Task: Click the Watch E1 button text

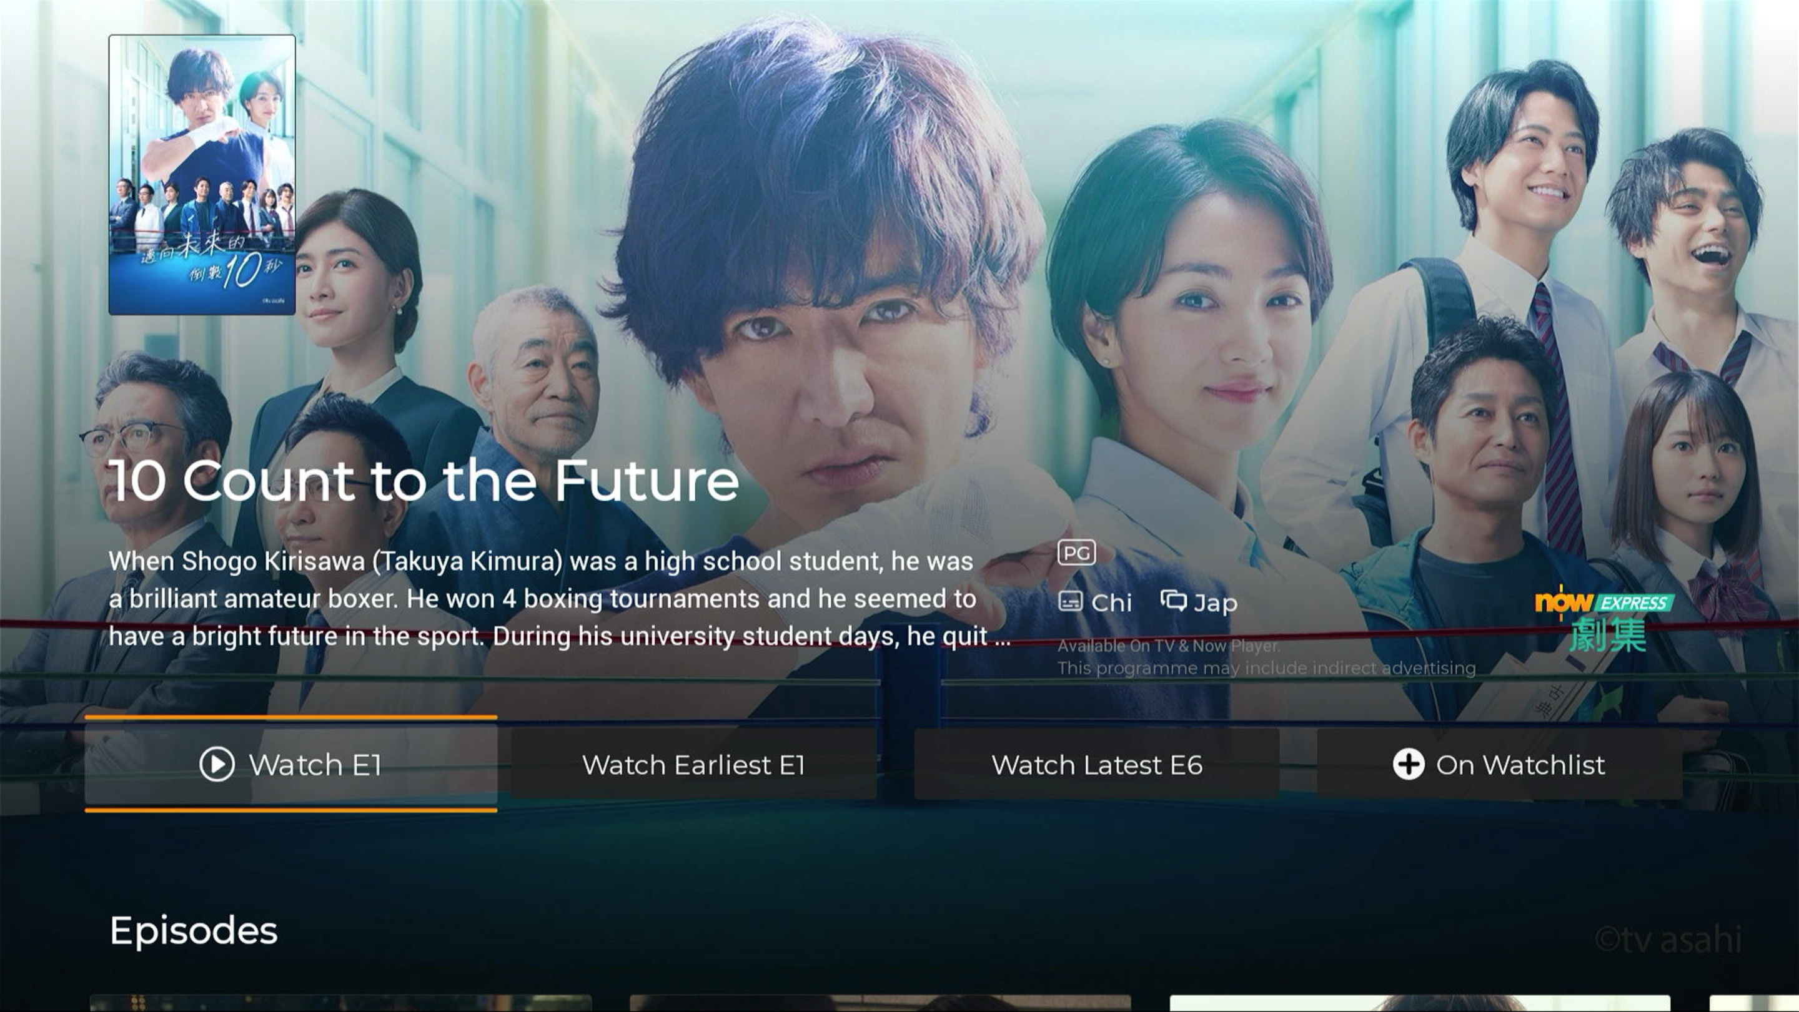Action: click(315, 765)
